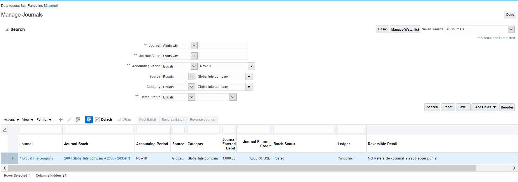The image size is (518, 182).
Task: Open the Accounting Period value dropdown
Action: tap(251, 66)
